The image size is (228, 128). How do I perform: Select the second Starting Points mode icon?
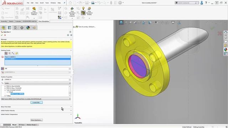pyautogui.click(x=10, y=53)
